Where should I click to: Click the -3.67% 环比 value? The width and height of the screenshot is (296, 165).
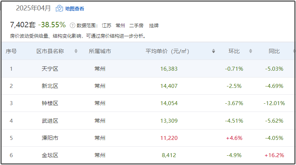pos(234,103)
